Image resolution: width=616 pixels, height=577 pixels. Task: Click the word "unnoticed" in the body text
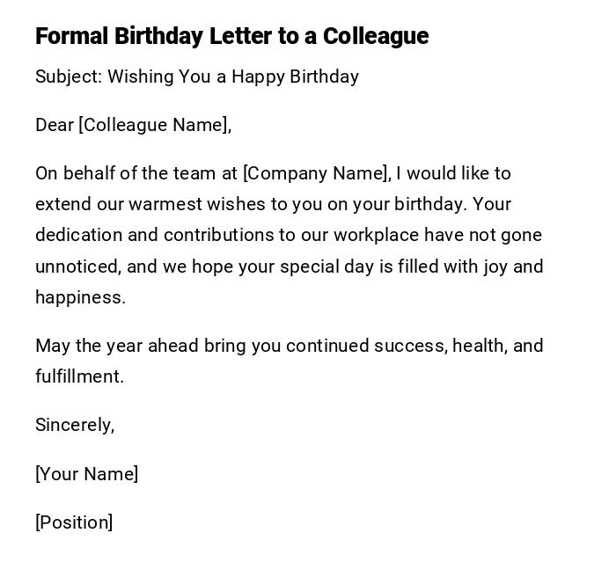(x=77, y=267)
